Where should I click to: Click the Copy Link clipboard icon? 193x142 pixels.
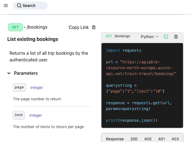94,27
